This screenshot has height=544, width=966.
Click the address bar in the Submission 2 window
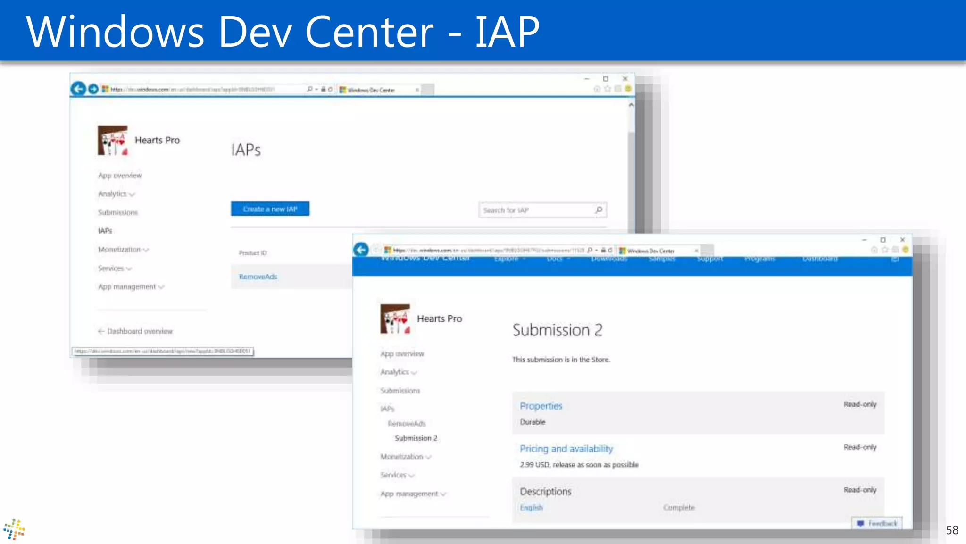(x=483, y=250)
